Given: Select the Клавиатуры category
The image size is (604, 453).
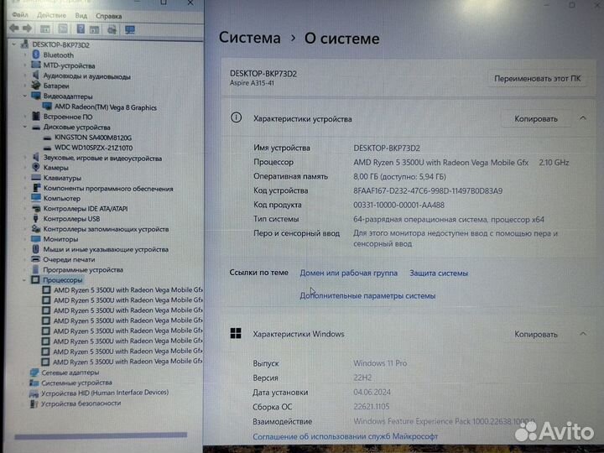Looking at the screenshot, I should (62, 178).
